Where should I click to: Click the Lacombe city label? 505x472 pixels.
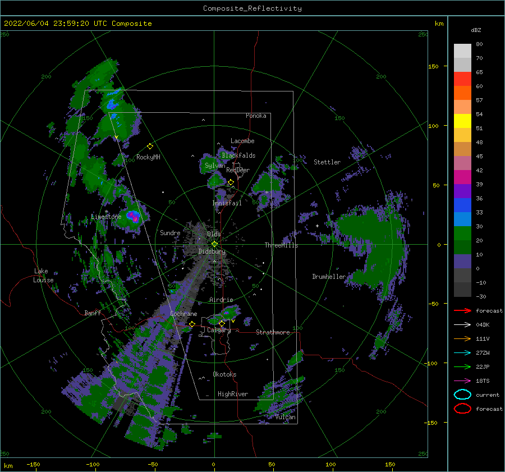[x=242, y=141]
